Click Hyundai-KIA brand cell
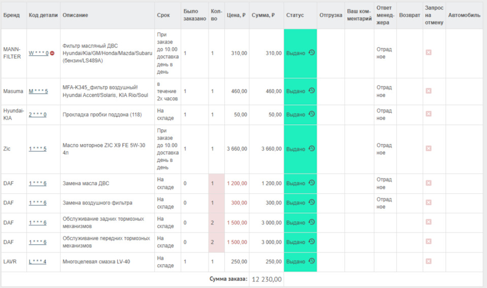487x288 pixels. [13, 115]
